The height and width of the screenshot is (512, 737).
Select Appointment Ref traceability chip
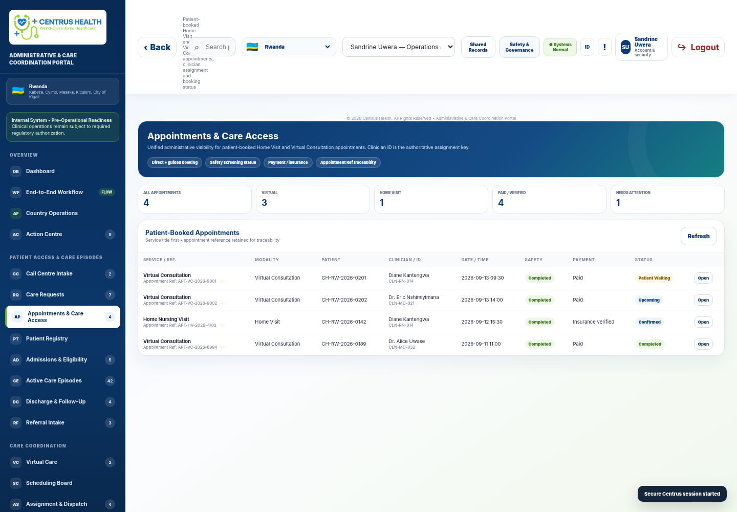pyautogui.click(x=348, y=162)
